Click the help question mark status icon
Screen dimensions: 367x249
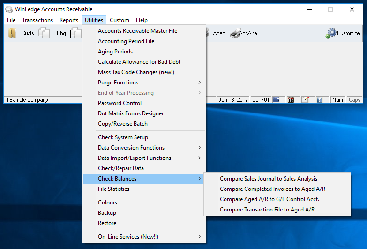pos(319,100)
